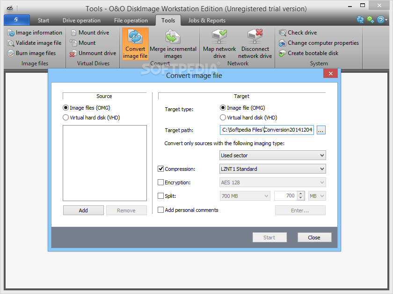Image resolution: width=393 pixels, height=294 pixels.
Task: Click the dialog's Close button
Action: coord(314,237)
